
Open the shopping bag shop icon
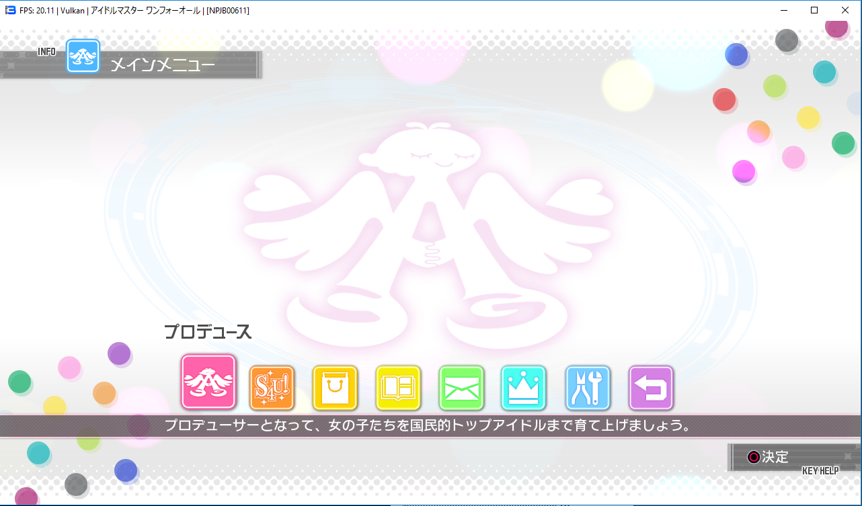click(x=335, y=388)
